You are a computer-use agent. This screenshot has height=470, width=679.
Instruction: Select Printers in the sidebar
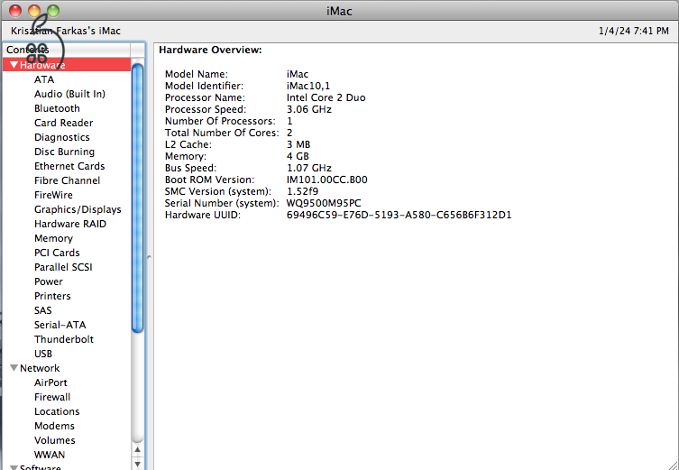(x=52, y=296)
